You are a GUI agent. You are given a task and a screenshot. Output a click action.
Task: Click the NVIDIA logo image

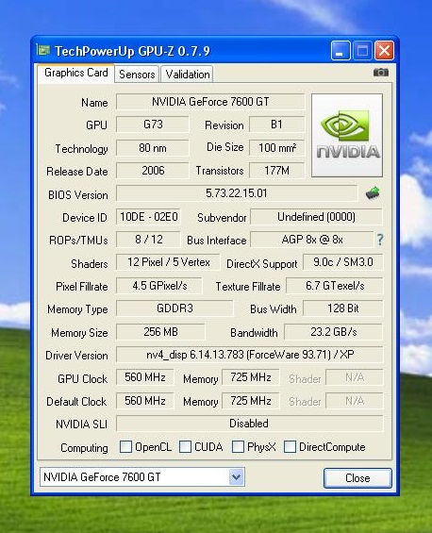coord(347,135)
